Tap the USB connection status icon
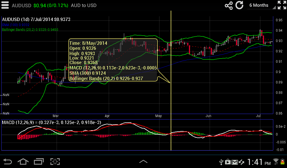Image resolution: width=287 pixels, height=168 pixels. click(221, 162)
